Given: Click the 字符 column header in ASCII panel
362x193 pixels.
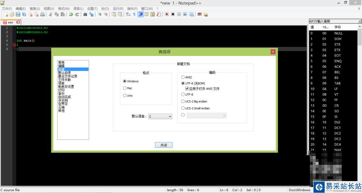Looking at the screenshot, I should pos(337,27).
